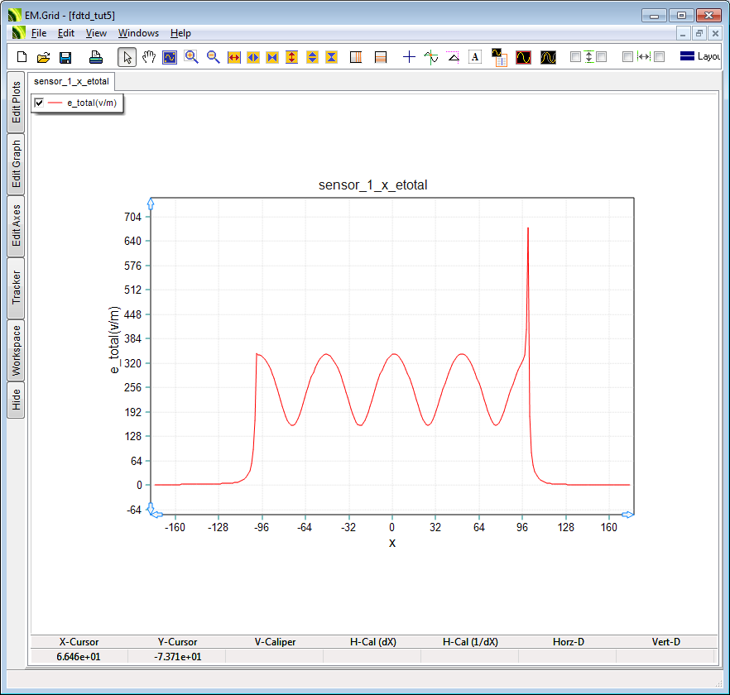Switch to the sensor_1_x_etotal tab
Screen dimensions: 730x695
click(x=71, y=81)
